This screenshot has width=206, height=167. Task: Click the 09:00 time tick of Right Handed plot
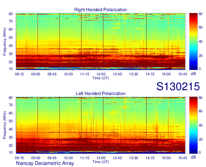pyautogui.click(x=36, y=74)
